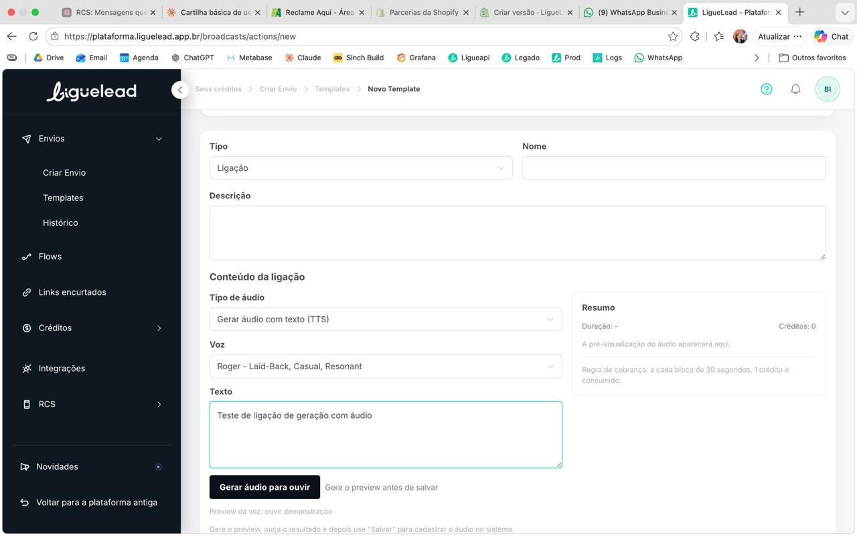Open the Grafana bookmark
Image resolution: width=857 pixels, height=536 pixels.
pyautogui.click(x=416, y=58)
